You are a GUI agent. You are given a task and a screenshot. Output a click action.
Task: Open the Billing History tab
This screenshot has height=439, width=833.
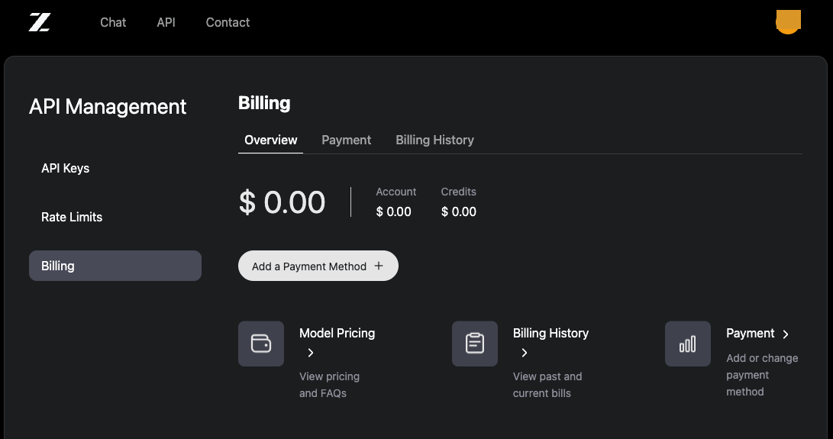click(434, 140)
